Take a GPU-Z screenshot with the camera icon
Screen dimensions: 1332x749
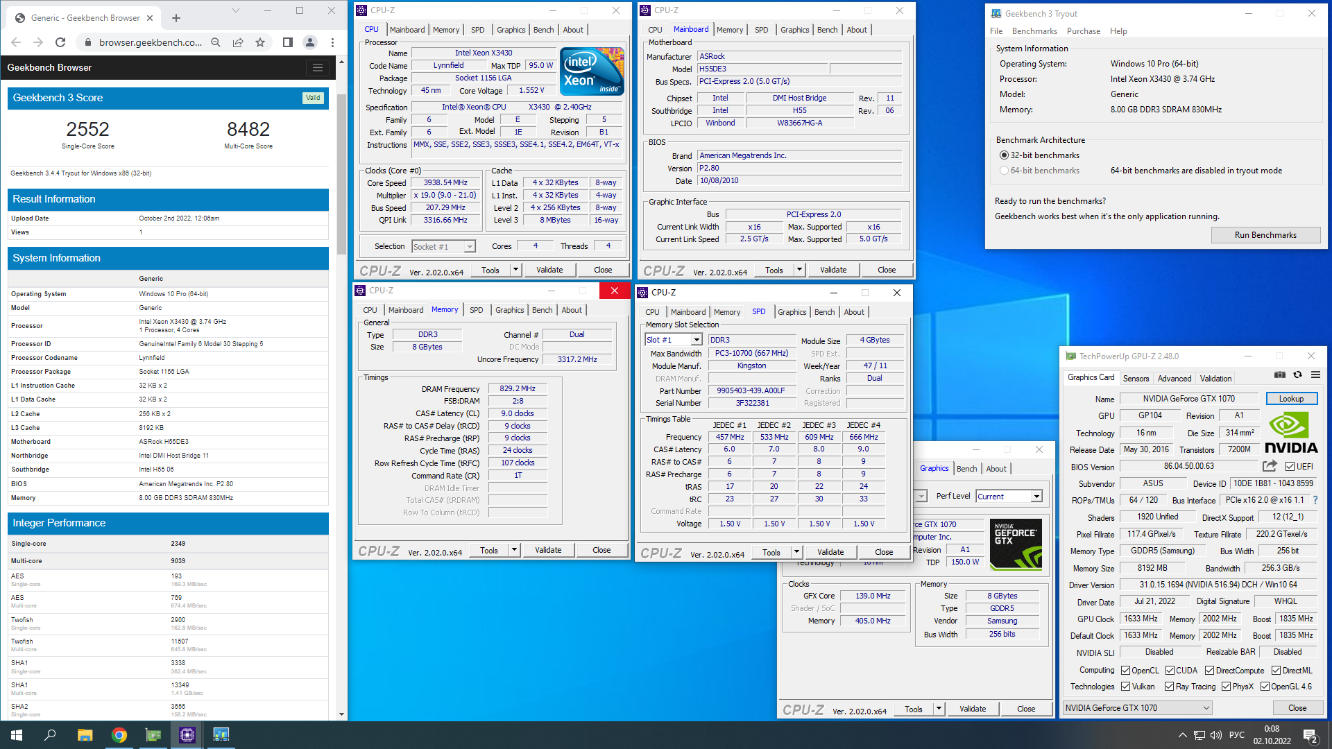(x=1280, y=375)
